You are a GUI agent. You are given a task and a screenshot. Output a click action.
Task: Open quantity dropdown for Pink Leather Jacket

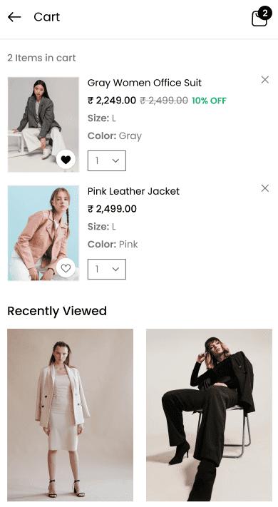107,269
